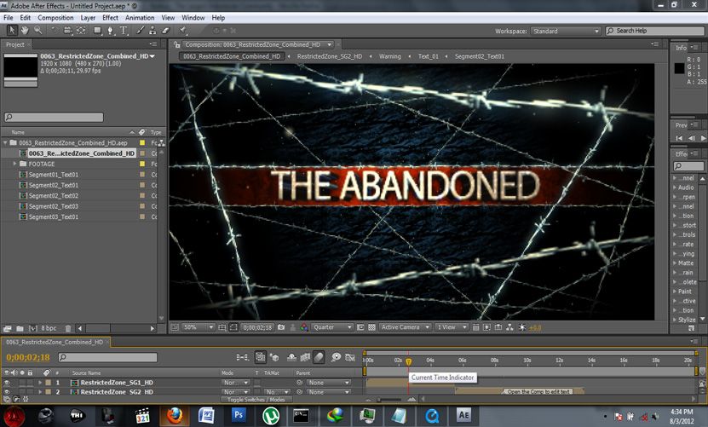Expand RestrictedZone_SG1_HD layer properties
Viewport: 708px width, 427px height.
point(40,383)
